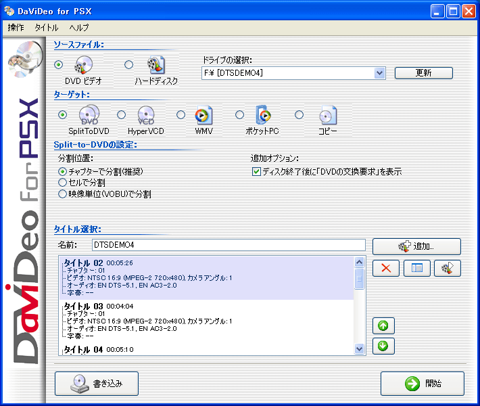This screenshot has width=480, height=406.
Task: Click the 更新 refresh button
Action: pyautogui.click(x=424, y=73)
